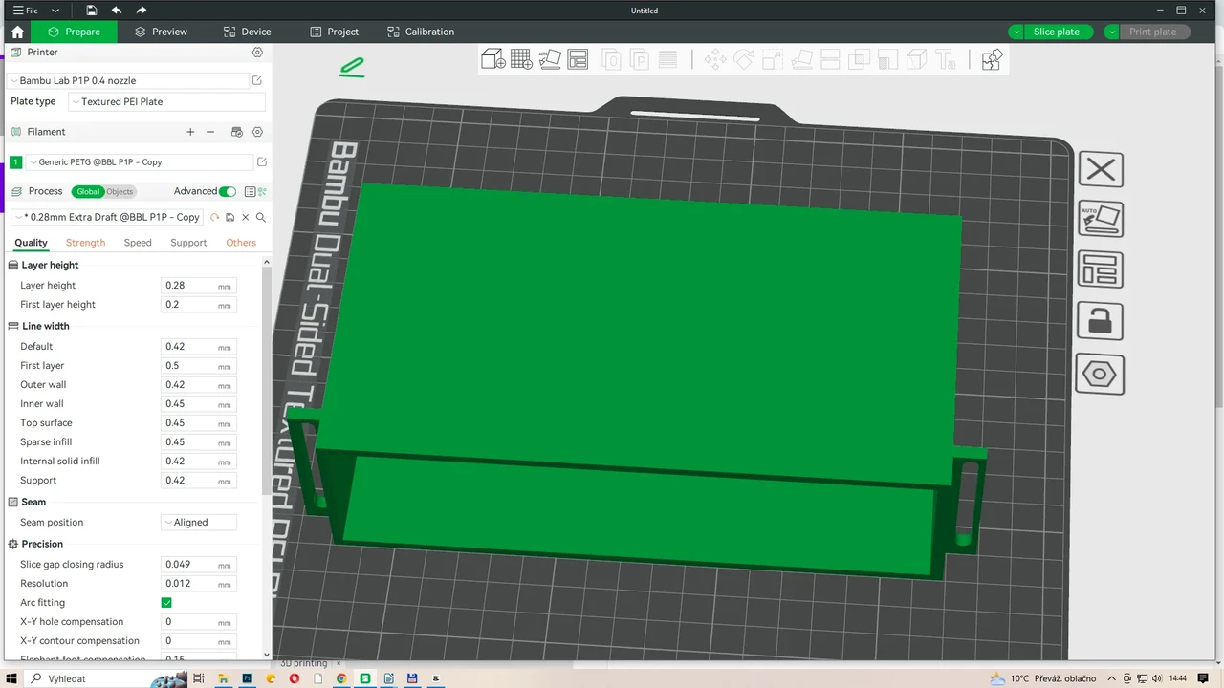Viewport: 1224px width, 688px height.
Task: Open filament settings gear icon
Action: tap(257, 132)
